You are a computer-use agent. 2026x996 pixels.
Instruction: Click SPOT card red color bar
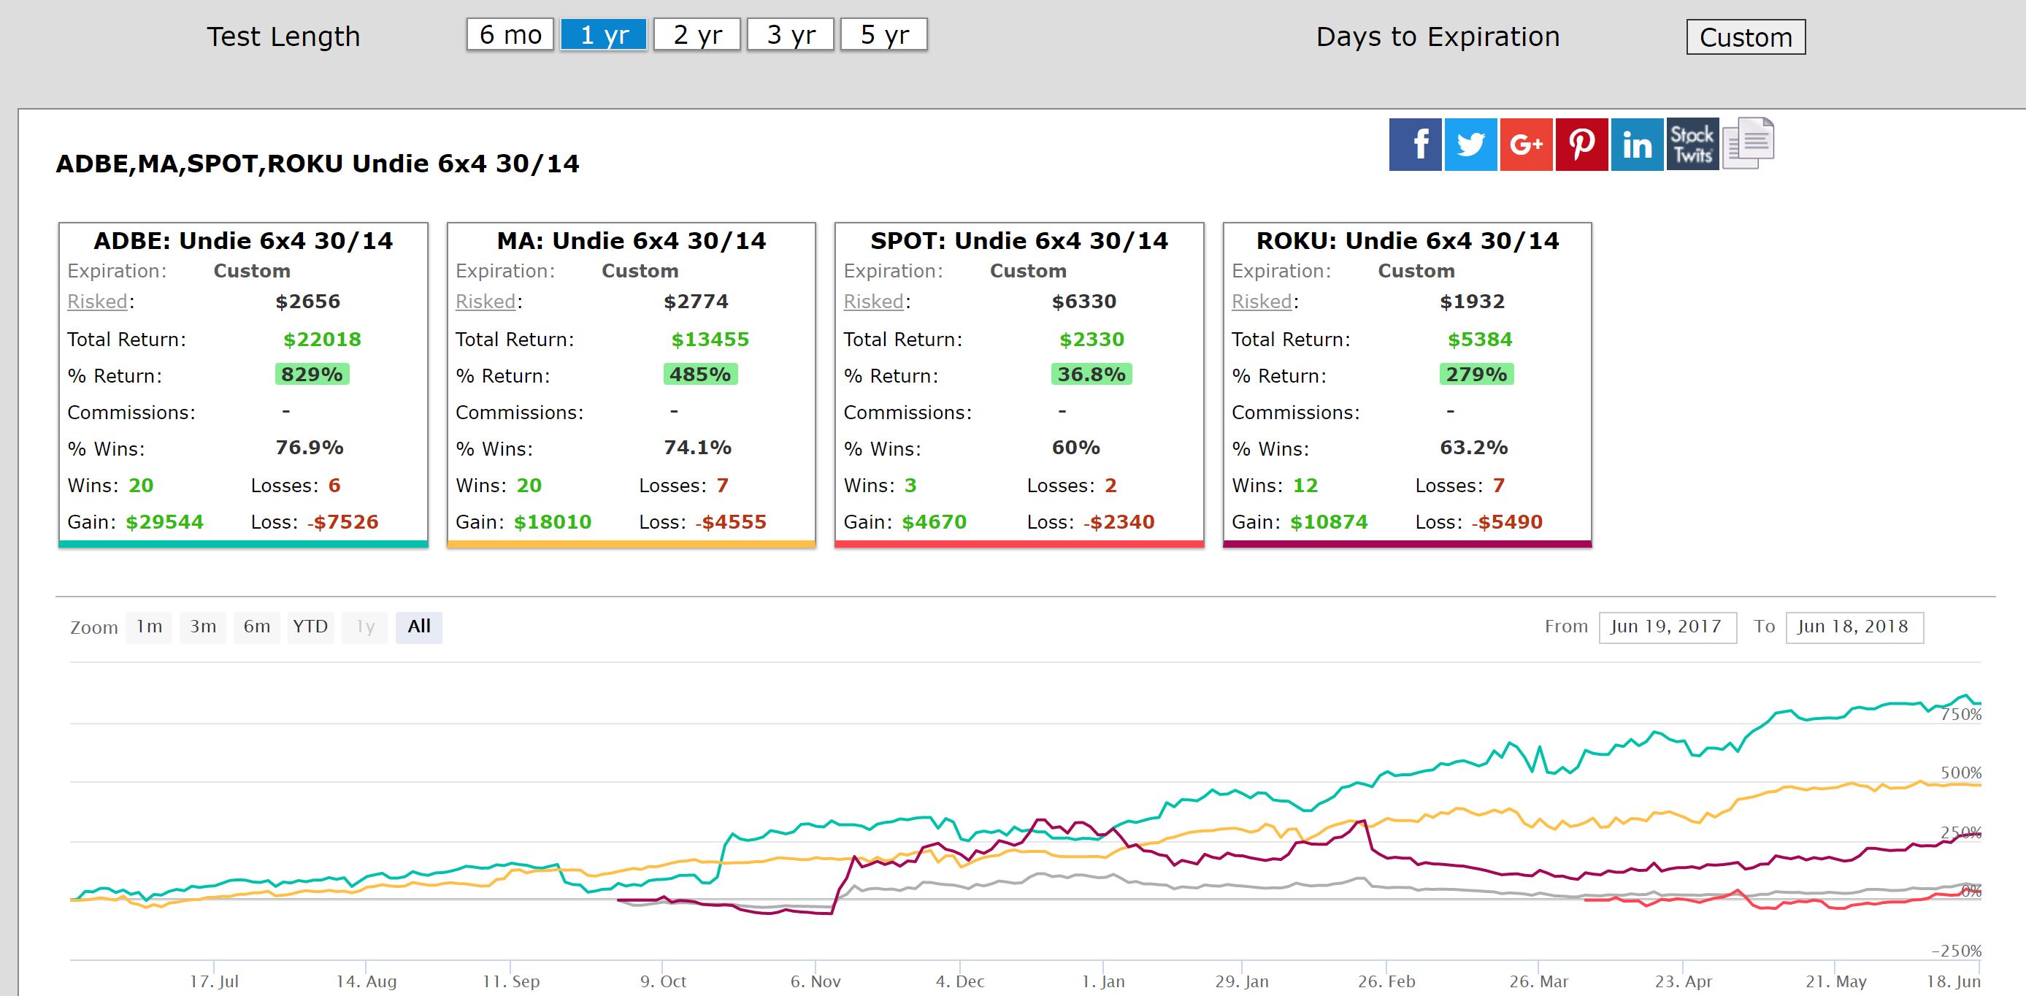pyautogui.click(x=1018, y=543)
